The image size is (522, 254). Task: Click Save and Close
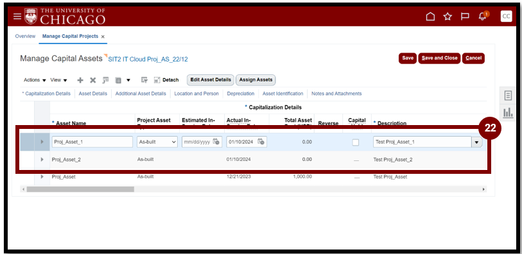439,58
